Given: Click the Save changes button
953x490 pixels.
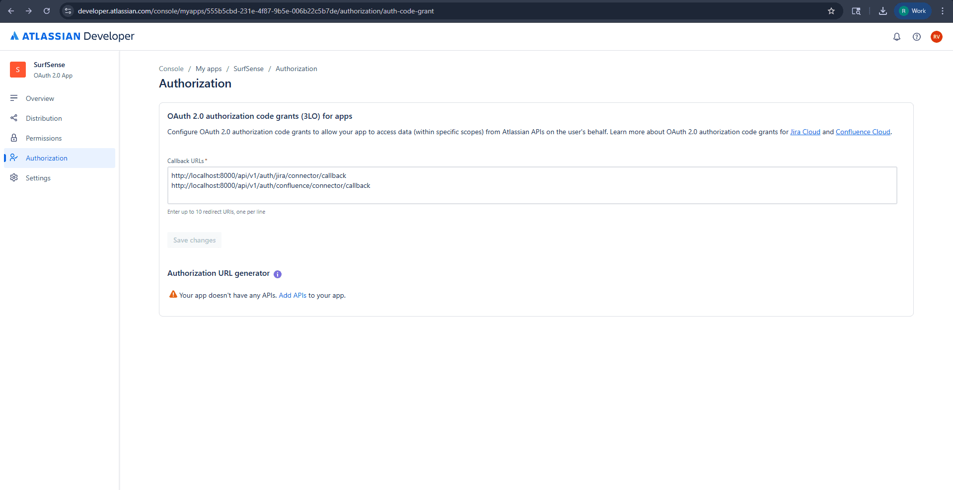Looking at the screenshot, I should pos(194,240).
